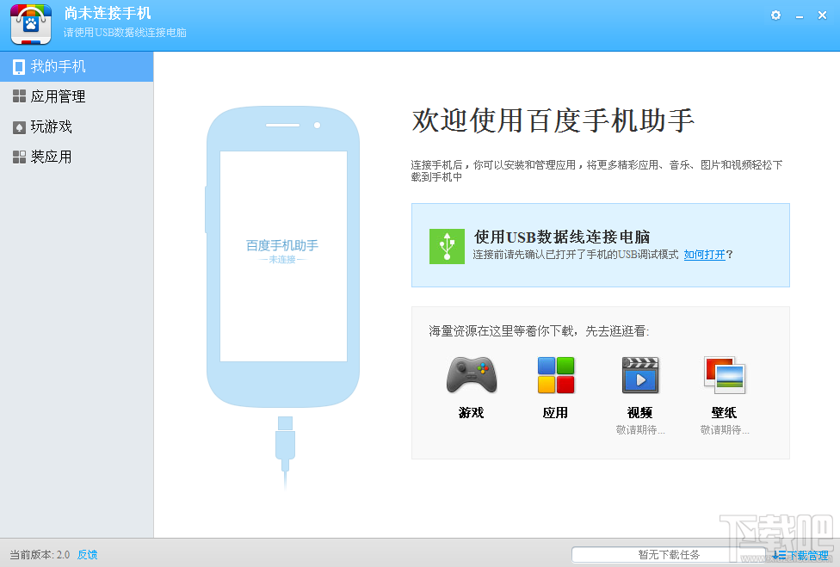Click the 欢迎使用百度手机助手 heading
The image size is (840, 567).
coord(553,120)
